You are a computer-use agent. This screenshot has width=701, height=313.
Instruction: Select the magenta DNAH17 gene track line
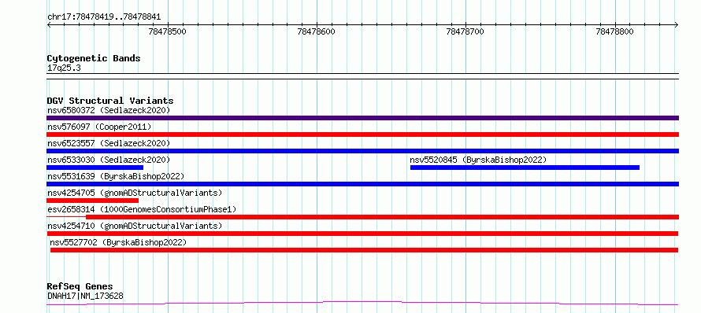362,304
